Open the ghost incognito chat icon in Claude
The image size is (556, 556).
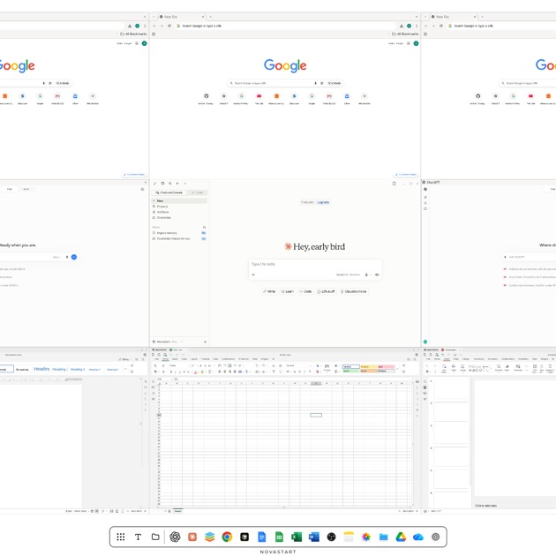click(x=394, y=184)
